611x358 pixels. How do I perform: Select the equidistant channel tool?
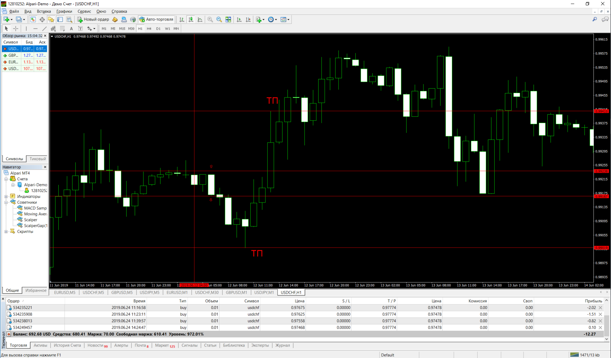coord(53,29)
